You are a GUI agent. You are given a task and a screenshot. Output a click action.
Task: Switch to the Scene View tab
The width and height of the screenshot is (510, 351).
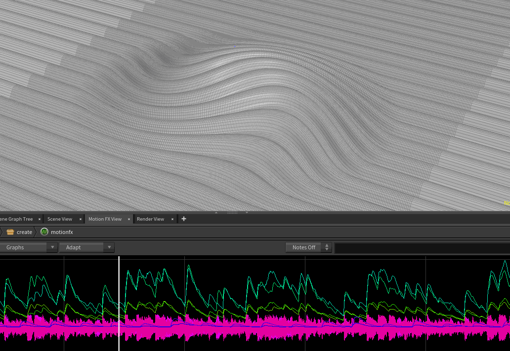pos(60,219)
